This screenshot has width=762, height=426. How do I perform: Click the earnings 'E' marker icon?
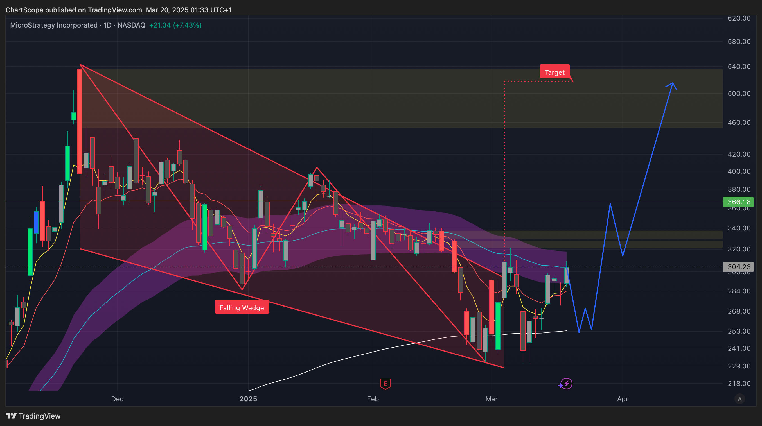pos(385,384)
